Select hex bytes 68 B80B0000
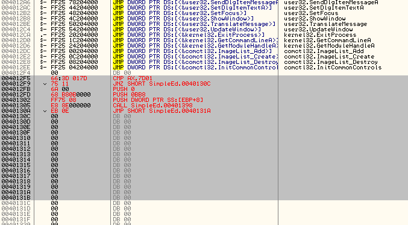 pyautogui.click(x=71, y=95)
